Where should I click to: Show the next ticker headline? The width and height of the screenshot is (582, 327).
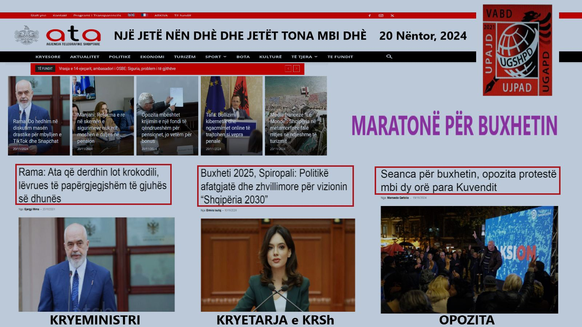click(296, 69)
